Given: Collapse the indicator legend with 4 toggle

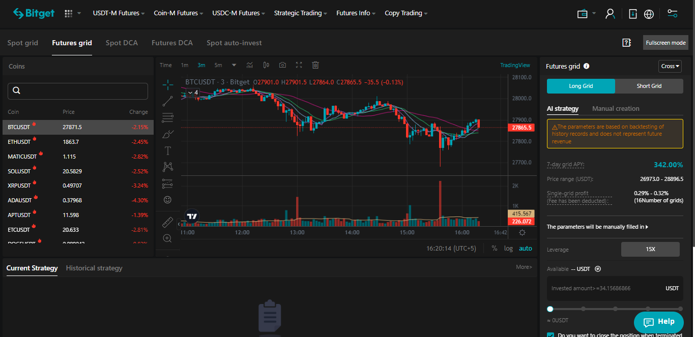Looking at the screenshot, I should coord(193,93).
